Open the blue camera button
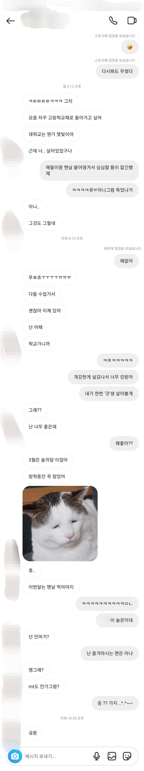 click(x=15, y=756)
